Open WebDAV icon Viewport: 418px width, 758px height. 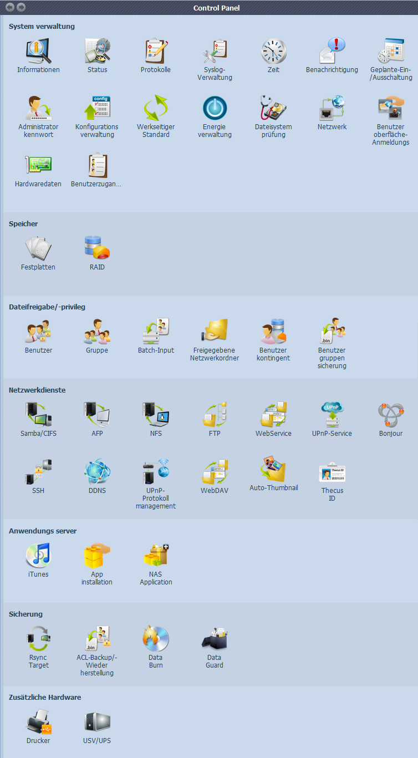coord(215,472)
